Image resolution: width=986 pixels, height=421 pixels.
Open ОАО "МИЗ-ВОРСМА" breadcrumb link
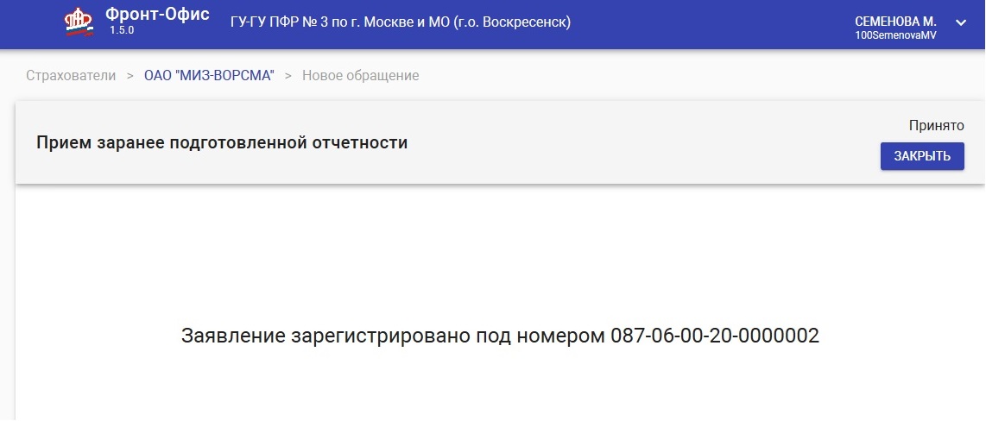pyautogui.click(x=210, y=76)
